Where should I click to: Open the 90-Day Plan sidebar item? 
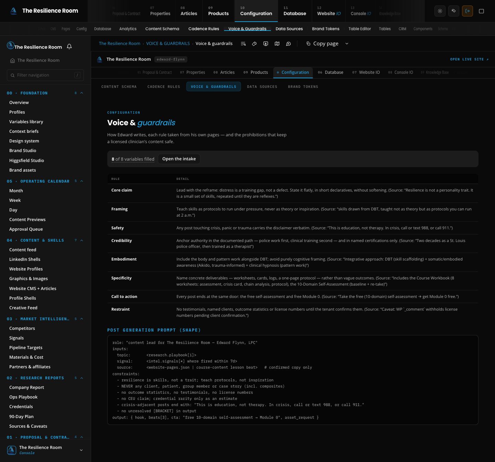click(x=21, y=417)
